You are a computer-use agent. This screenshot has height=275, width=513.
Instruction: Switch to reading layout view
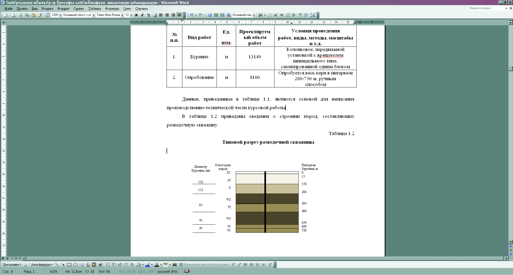pos(20,259)
